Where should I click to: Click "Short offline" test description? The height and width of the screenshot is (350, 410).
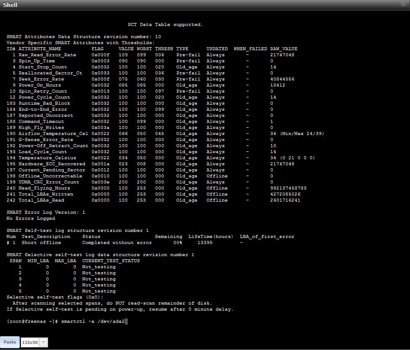[41, 243]
